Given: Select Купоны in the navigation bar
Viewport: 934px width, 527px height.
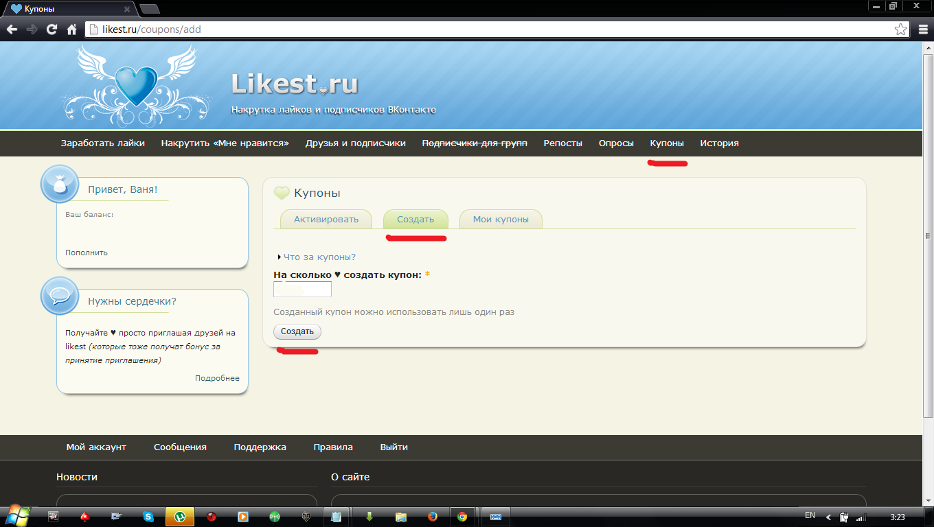Looking at the screenshot, I should (667, 143).
